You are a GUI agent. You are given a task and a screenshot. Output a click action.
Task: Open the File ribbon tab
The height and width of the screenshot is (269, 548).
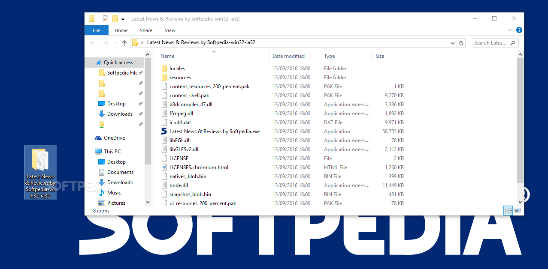pos(97,30)
